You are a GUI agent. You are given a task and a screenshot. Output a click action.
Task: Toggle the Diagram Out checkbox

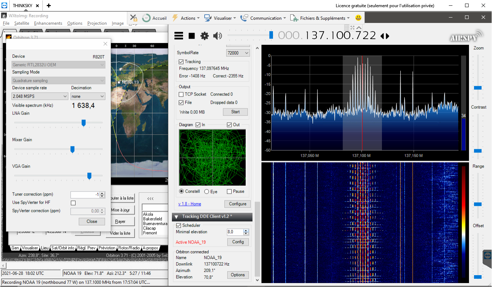point(229,125)
